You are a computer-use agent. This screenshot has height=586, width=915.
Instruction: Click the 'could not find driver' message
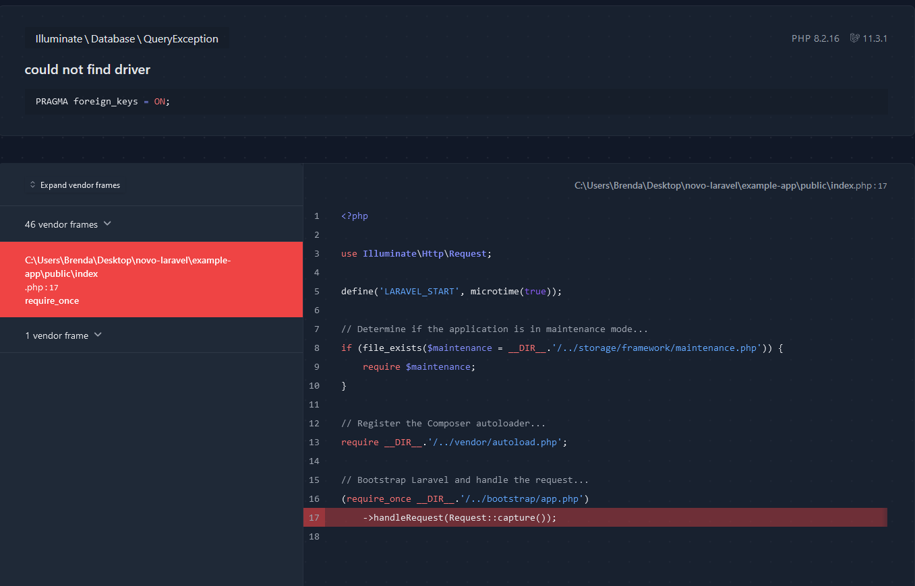(x=88, y=69)
